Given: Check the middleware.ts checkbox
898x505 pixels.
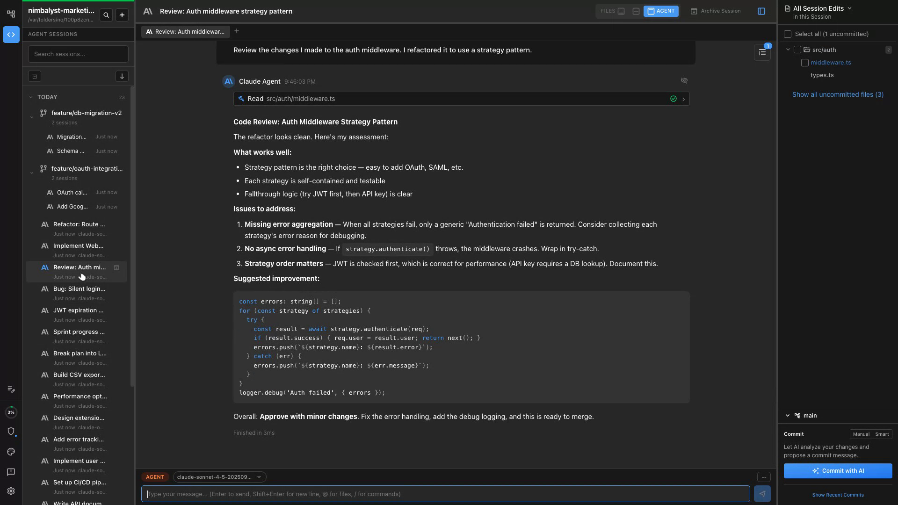Looking at the screenshot, I should [x=805, y=62].
